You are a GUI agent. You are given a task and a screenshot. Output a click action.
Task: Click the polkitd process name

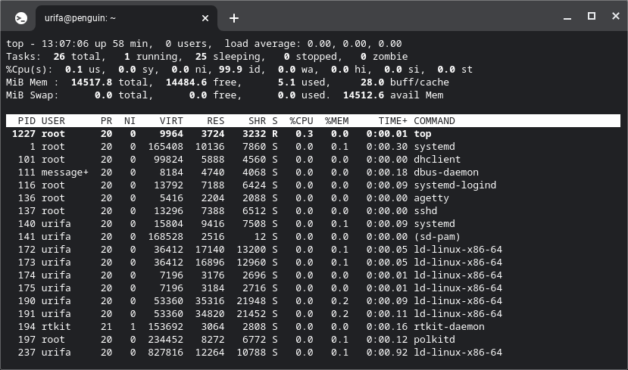[x=435, y=340]
